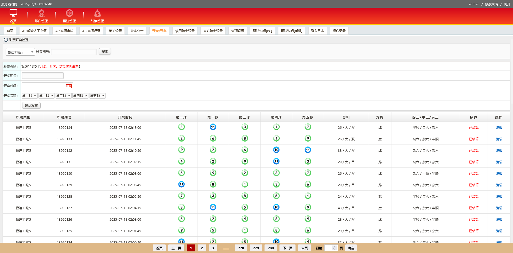Open the 第三球 number dropdown
The image size is (513, 253).
pyautogui.click(x=63, y=96)
